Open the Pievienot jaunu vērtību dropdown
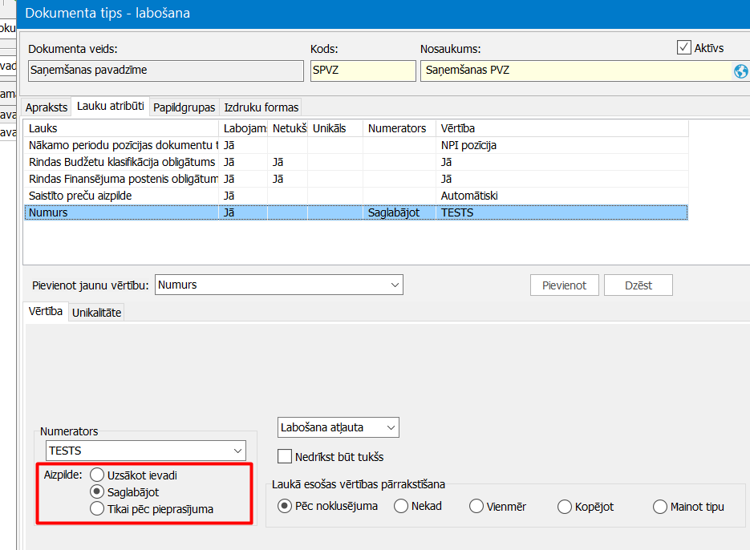Screen dimensions: 750x550 coord(395,285)
